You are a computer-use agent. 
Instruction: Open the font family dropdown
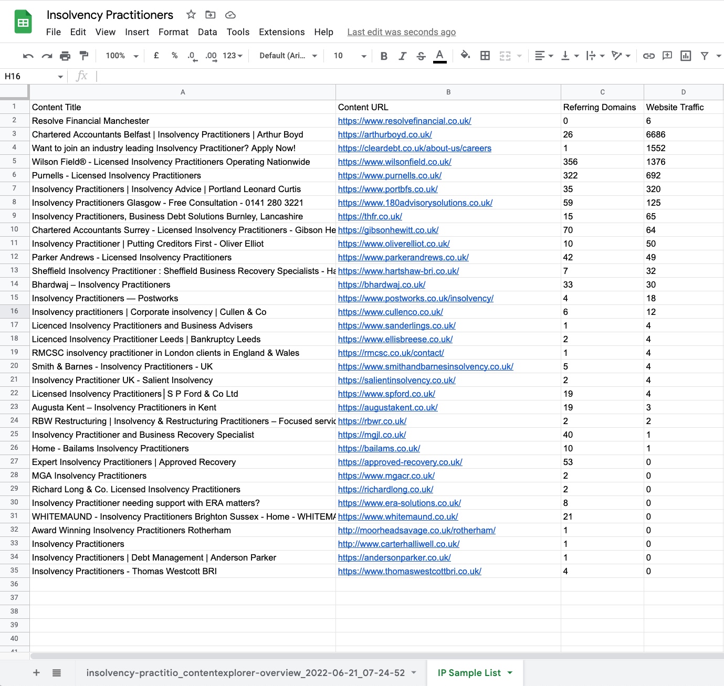click(x=286, y=56)
